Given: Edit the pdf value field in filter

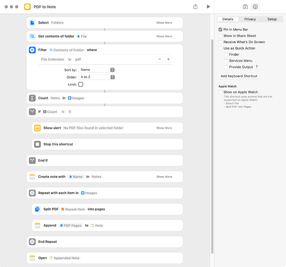Looking at the screenshot, I should [x=78, y=59].
